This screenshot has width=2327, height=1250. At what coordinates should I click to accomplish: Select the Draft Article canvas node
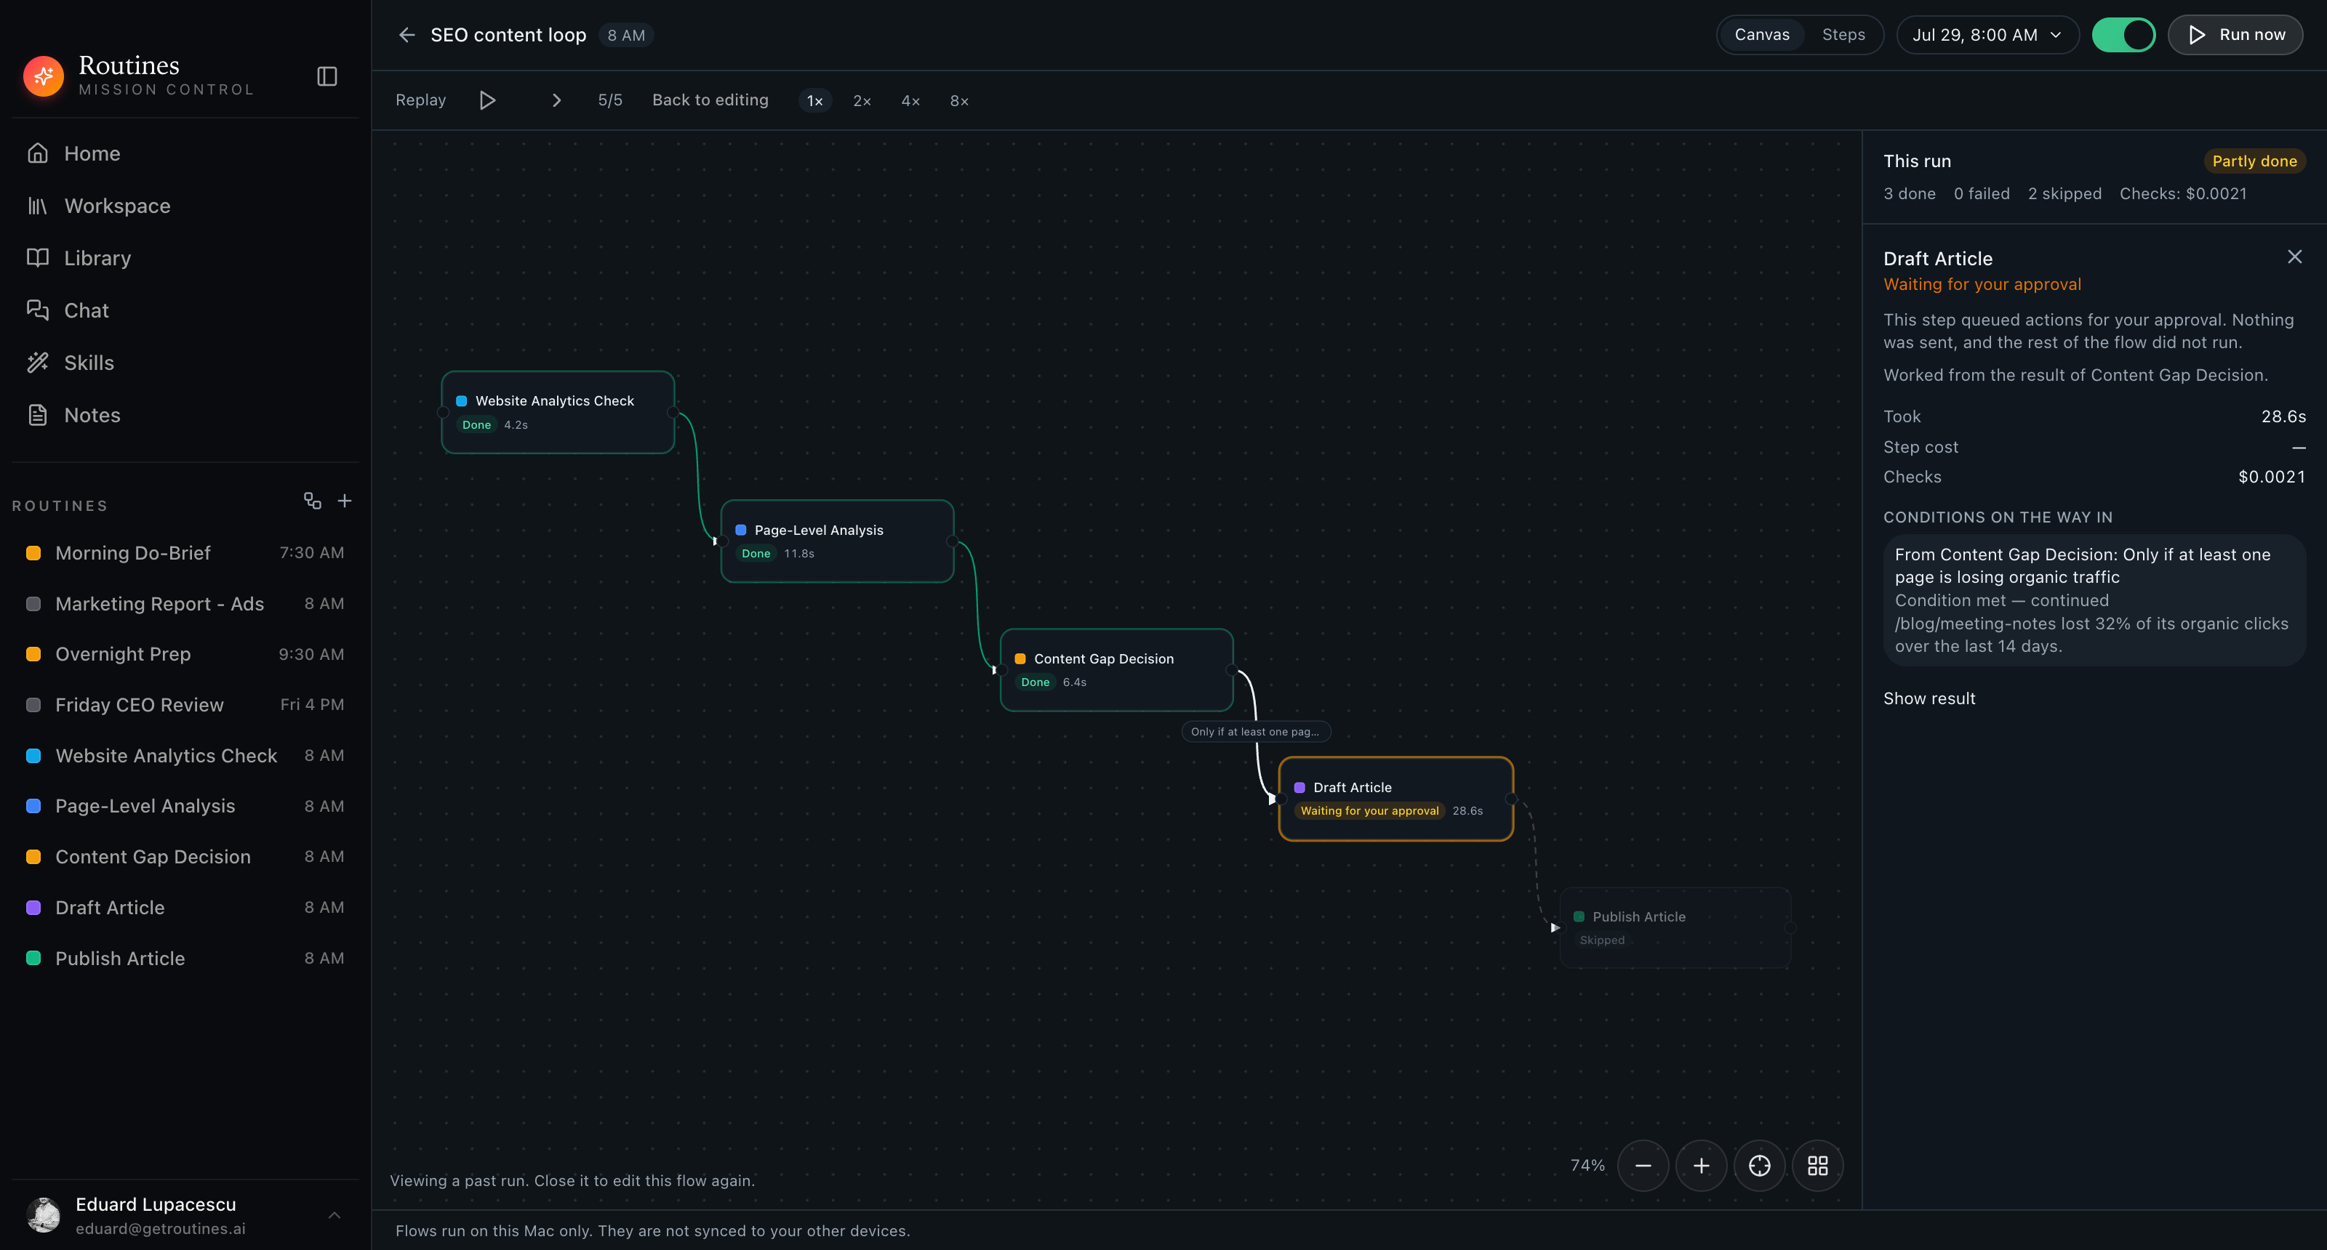[1395, 799]
